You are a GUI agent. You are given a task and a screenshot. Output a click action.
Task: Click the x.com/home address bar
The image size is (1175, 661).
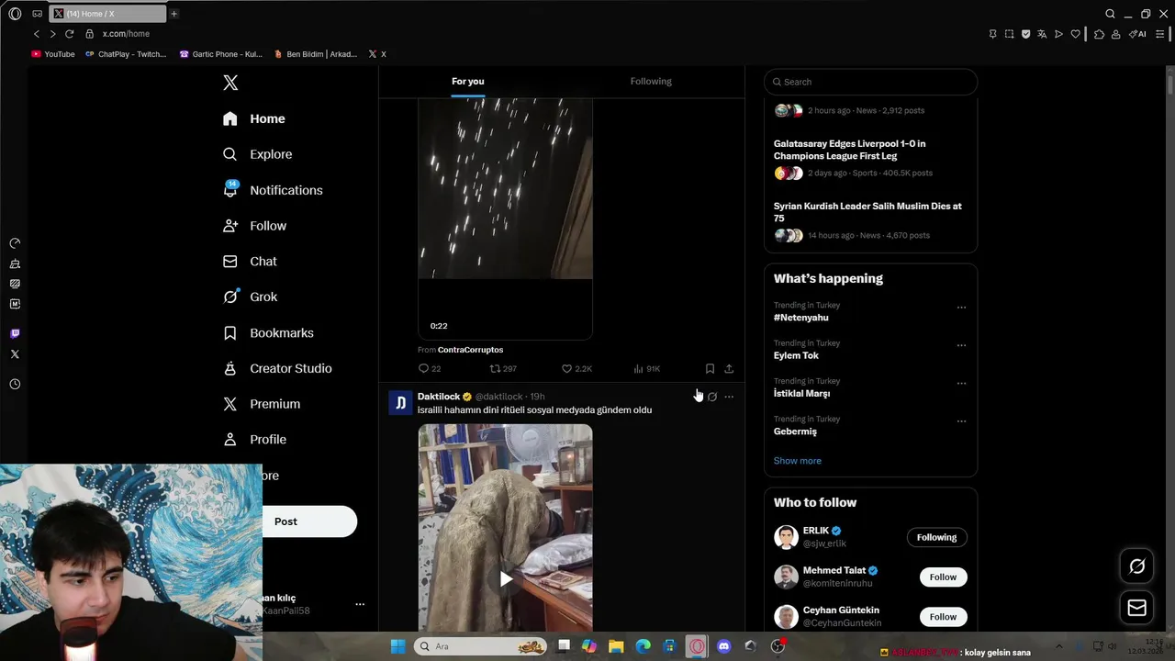coord(126,34)
